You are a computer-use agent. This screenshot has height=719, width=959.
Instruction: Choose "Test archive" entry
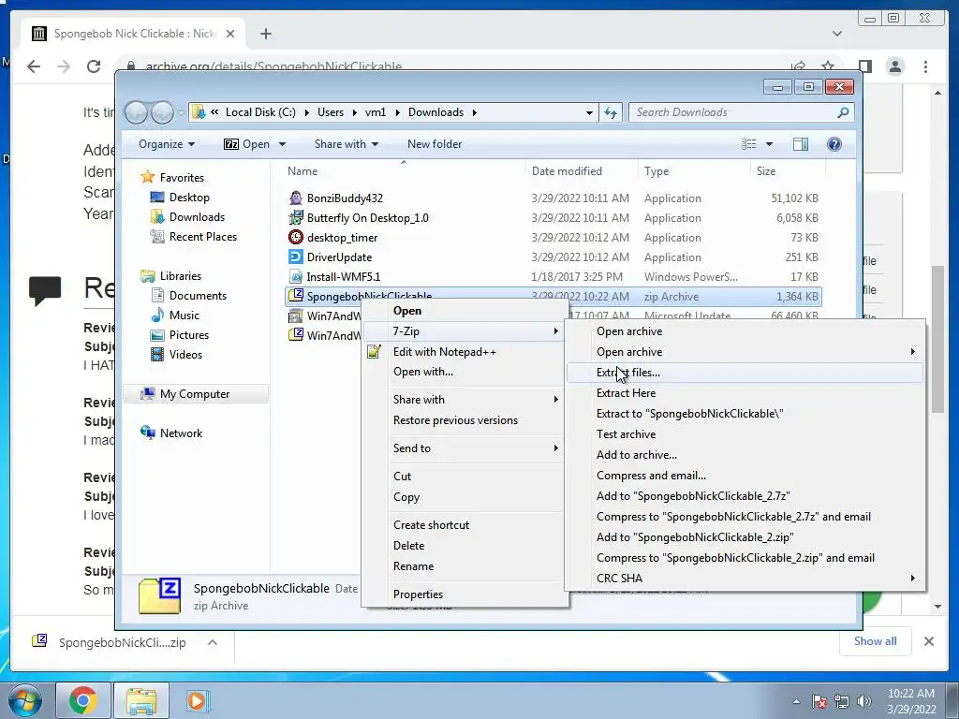click(745, 434)
